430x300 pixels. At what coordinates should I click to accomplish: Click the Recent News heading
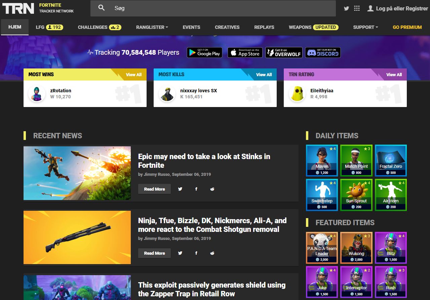57,136
